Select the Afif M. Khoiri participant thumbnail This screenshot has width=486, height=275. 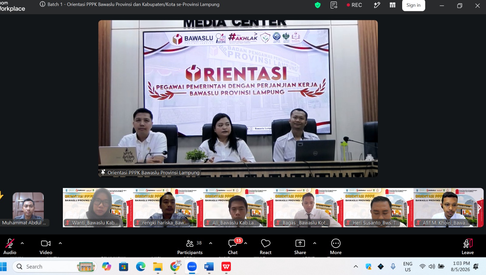pyautogui.click(x=449, y=208)
